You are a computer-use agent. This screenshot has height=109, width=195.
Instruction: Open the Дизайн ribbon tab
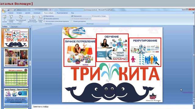point(28,13)
